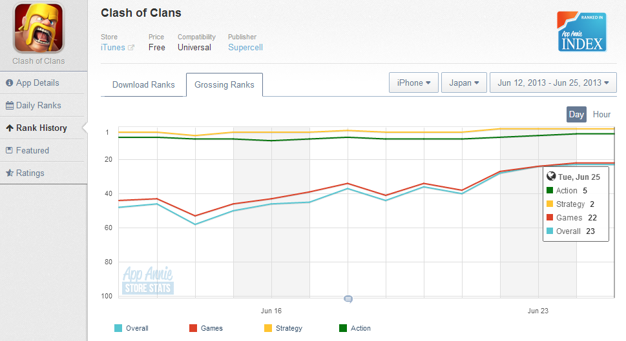The height and width of the screenshot is (341, 626).
Task: Click the y-axis label 80
Action: click(x=108, y=262)
